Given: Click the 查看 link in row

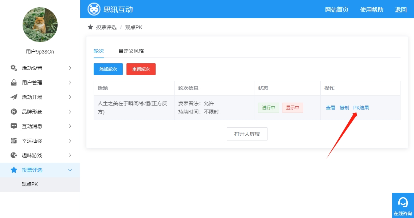Looking at the screenshot, I should [331, 108].
